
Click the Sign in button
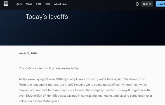[x=147, y=4]
